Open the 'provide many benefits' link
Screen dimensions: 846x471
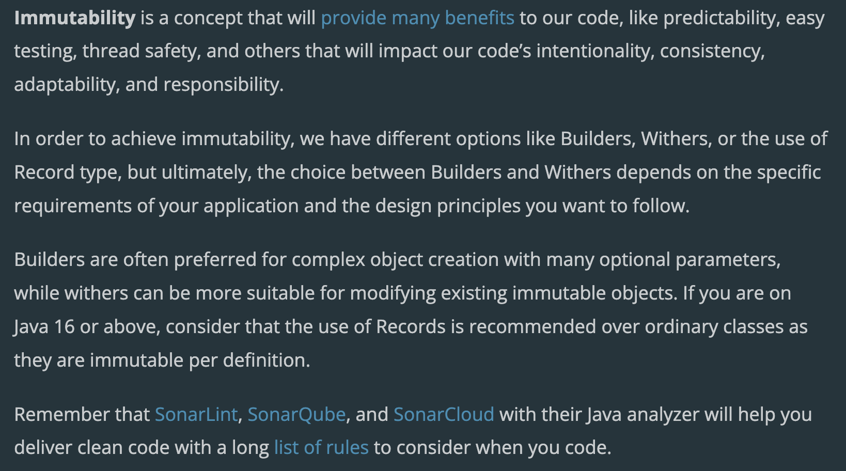click(417, 19)
